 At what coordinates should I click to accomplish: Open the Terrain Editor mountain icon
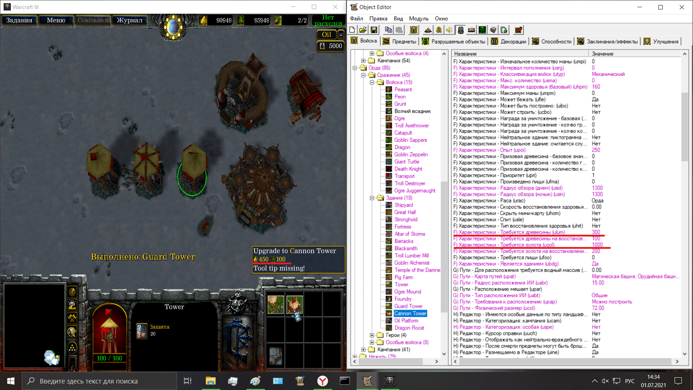coord(428,30)
